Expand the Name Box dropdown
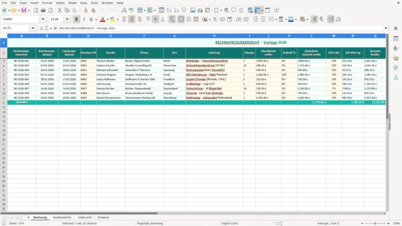This screenshot has width=402, height=226. (x=33, y=28)
